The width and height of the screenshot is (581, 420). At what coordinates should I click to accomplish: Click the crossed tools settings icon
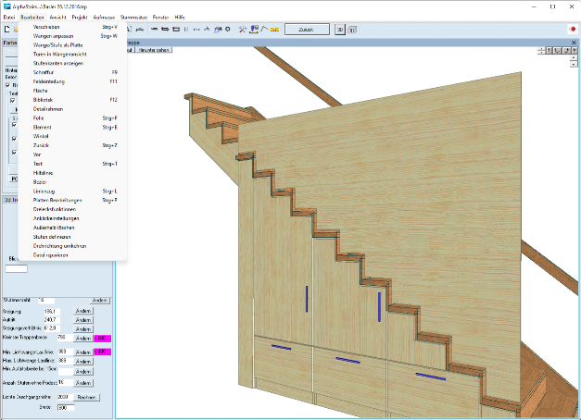243,30
